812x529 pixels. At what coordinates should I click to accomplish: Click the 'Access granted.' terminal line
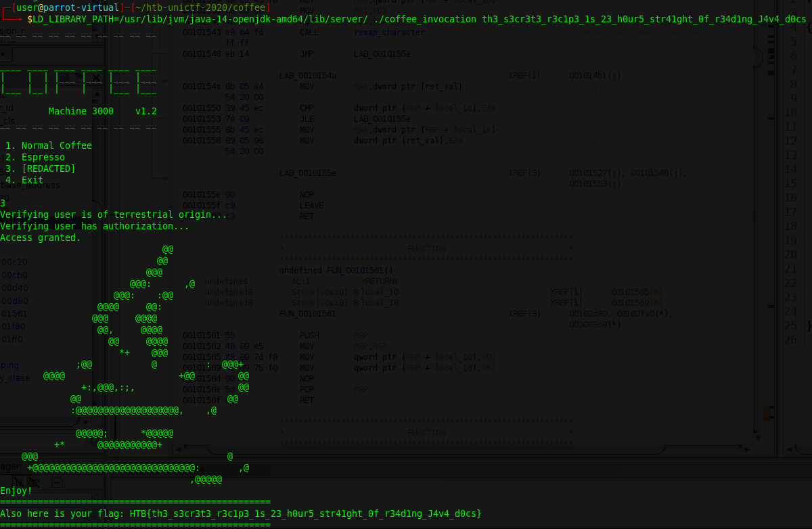point(41,237)
